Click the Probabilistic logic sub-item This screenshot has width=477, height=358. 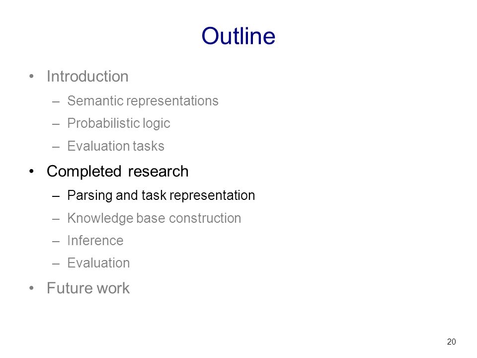point(119,124)
